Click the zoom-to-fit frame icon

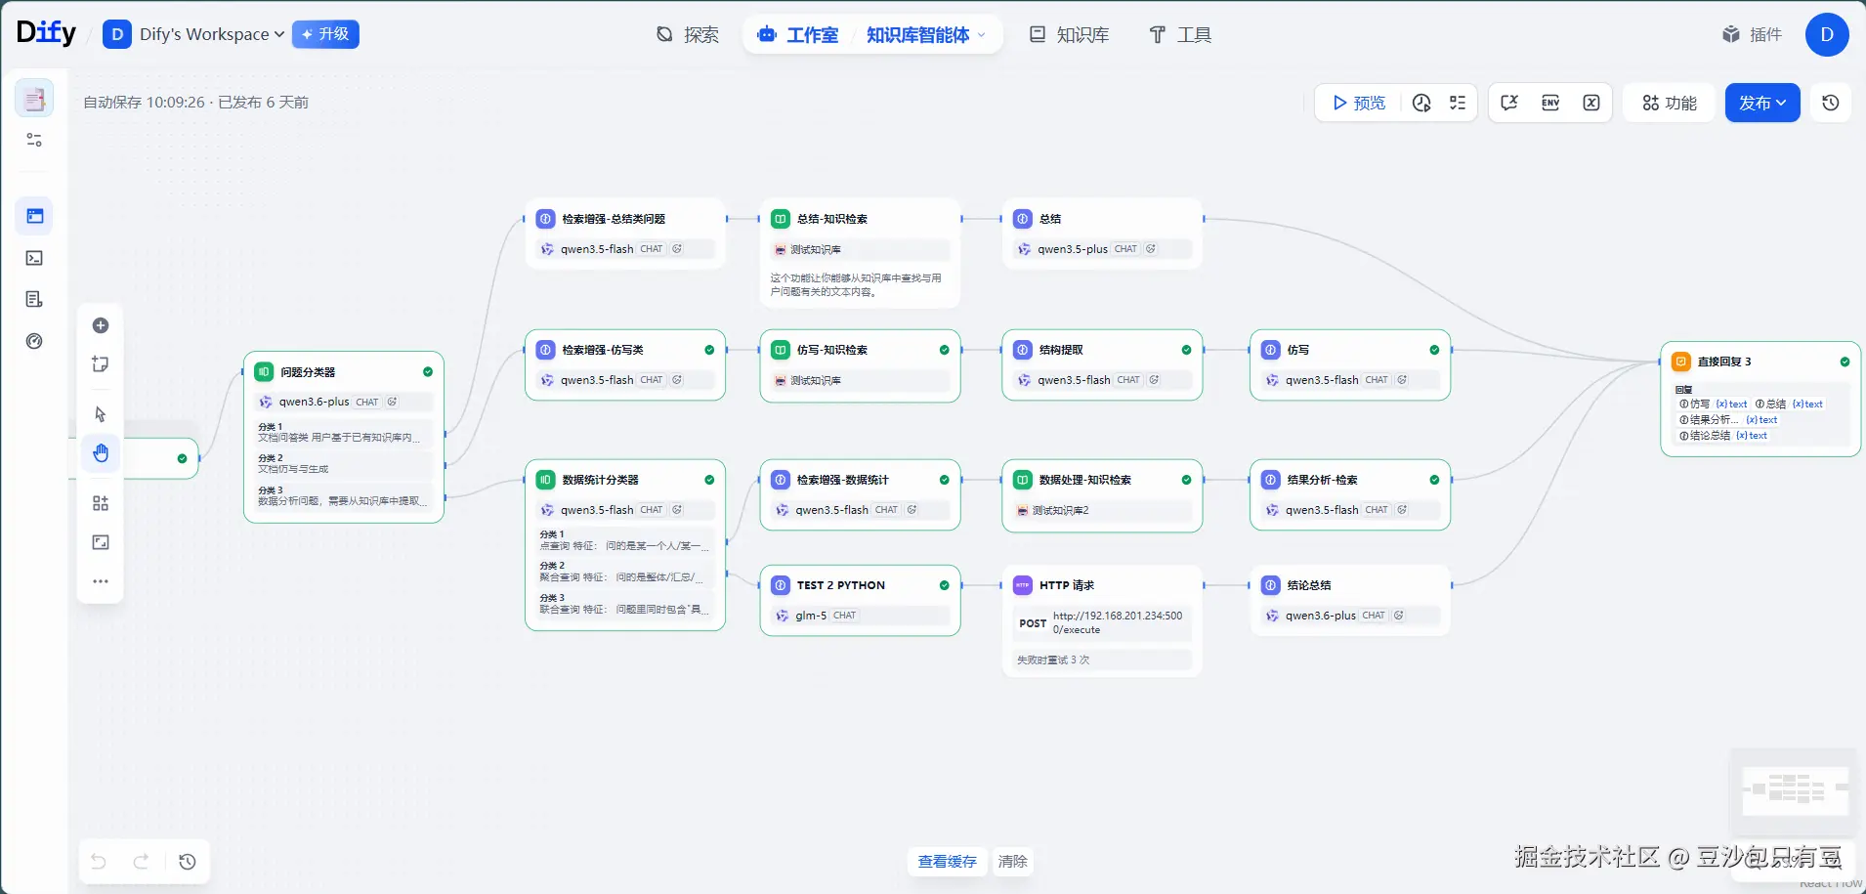click(101, 542)
